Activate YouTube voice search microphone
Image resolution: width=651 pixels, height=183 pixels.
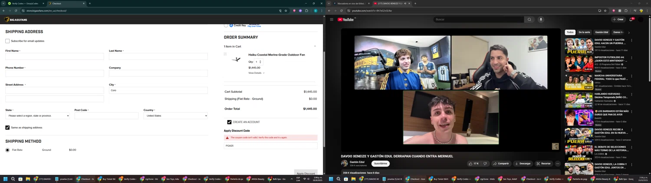click(x=541, y=20)
